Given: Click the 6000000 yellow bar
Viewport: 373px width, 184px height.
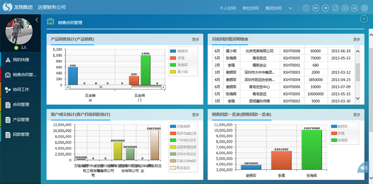Looking at the screenshot, I should click(x=117, y=151).
